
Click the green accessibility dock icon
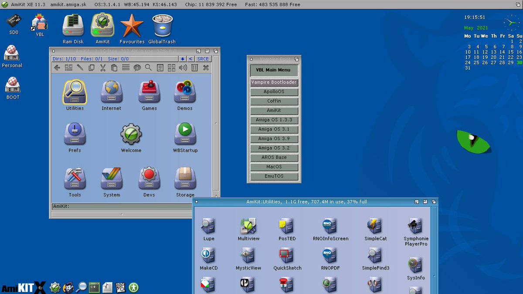pyautogui.click(x=133, y=287)
